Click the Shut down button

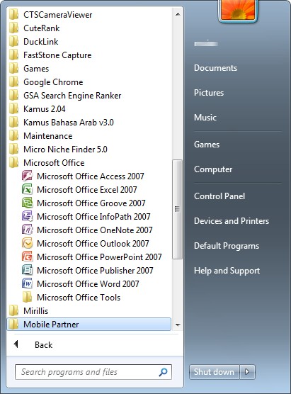pos(214,371)
